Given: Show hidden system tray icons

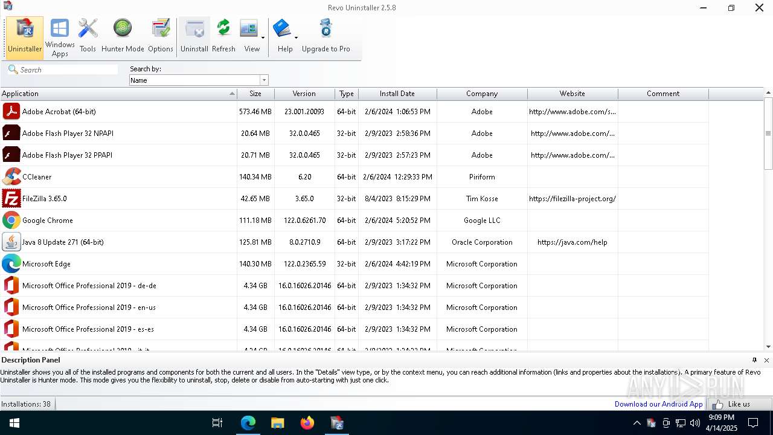Looking at the screenshot, I should [637, 423].
